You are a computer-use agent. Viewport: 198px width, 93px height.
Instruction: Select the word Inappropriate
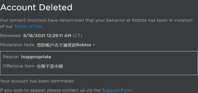point(36,57)
